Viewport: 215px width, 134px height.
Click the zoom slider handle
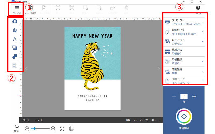[35, 129]
